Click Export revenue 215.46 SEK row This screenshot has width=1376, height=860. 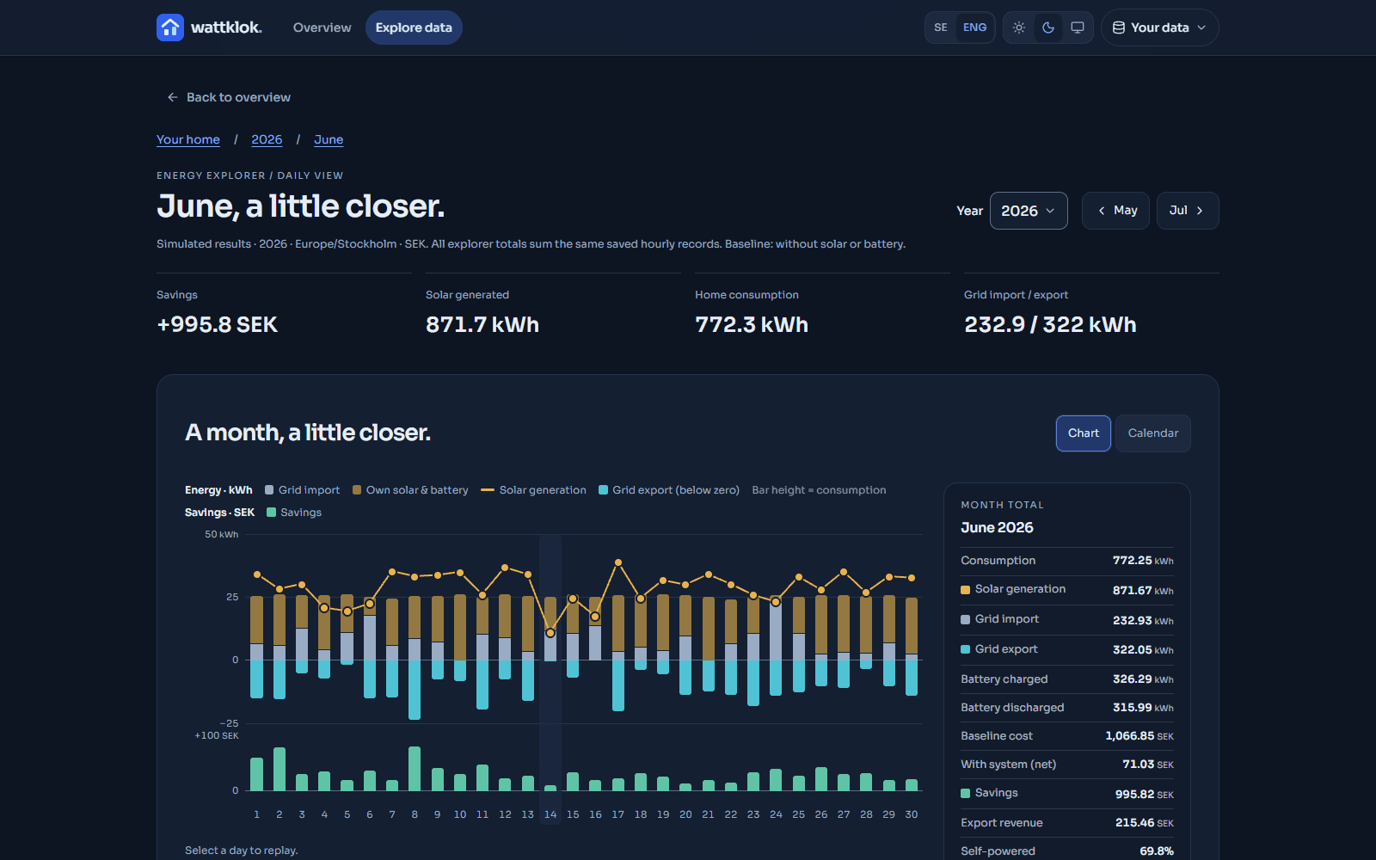pyautogui.click(x=1067, y=823)
